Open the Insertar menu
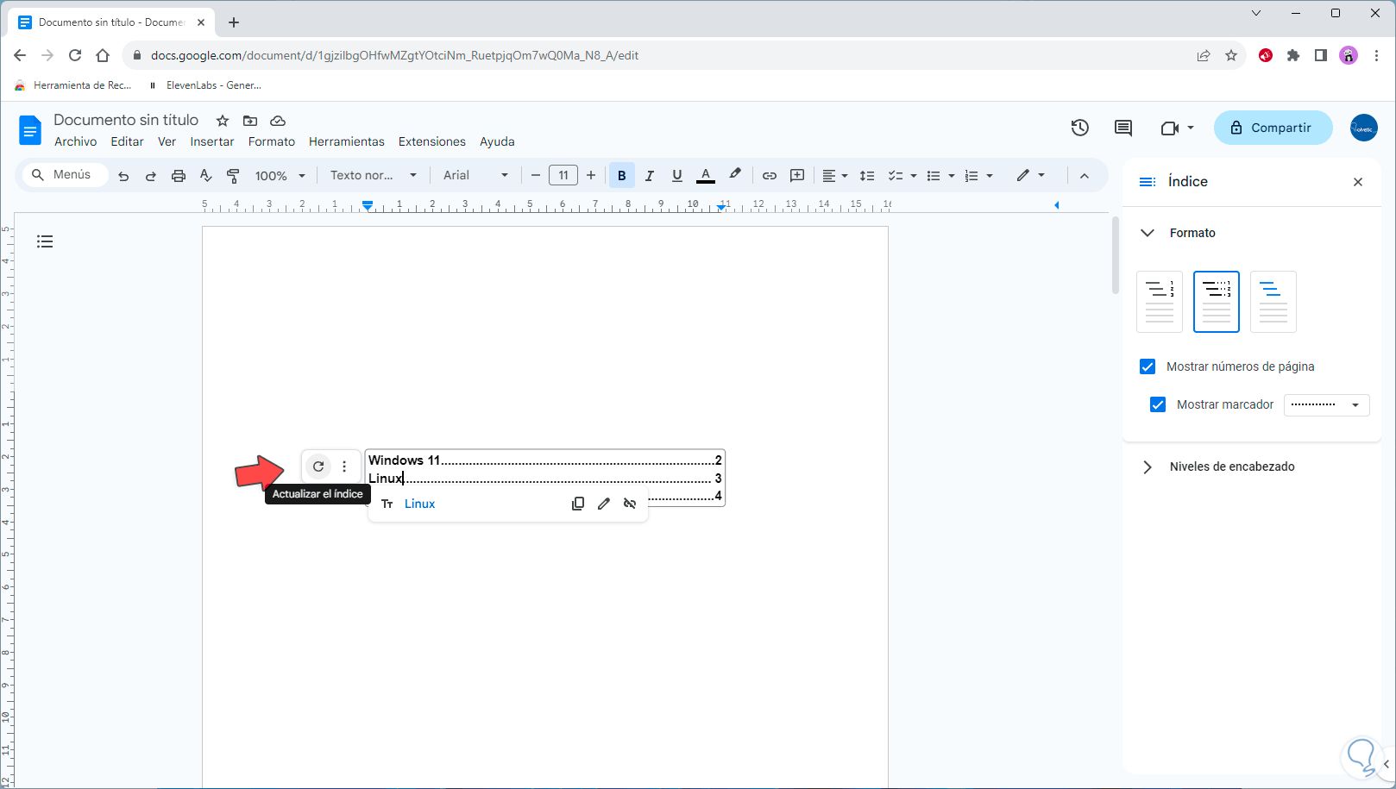The height and width of the screenshot is (789, 1396). 212,141
